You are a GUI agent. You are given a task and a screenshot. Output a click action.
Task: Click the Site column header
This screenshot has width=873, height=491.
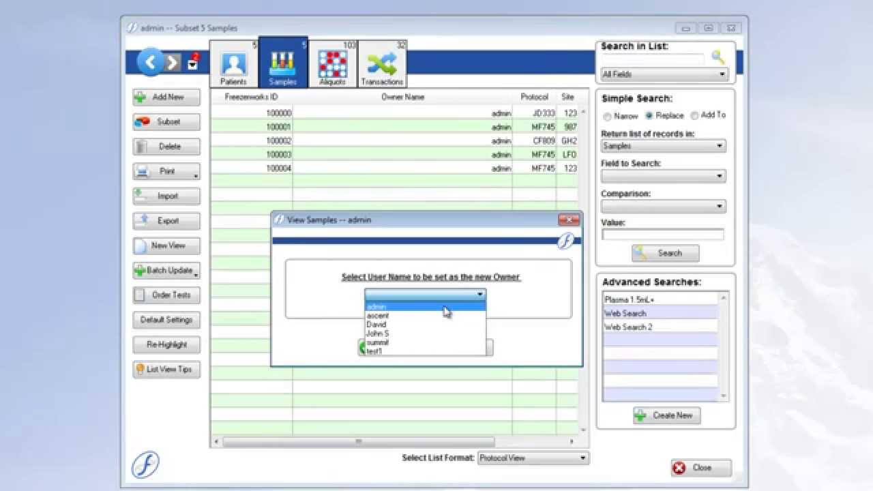coord(567,97)
